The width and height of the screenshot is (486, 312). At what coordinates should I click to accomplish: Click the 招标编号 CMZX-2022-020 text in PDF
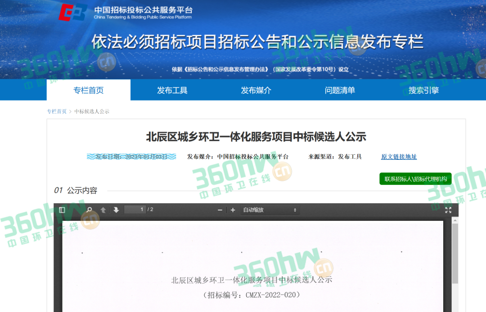pos(252,294)
